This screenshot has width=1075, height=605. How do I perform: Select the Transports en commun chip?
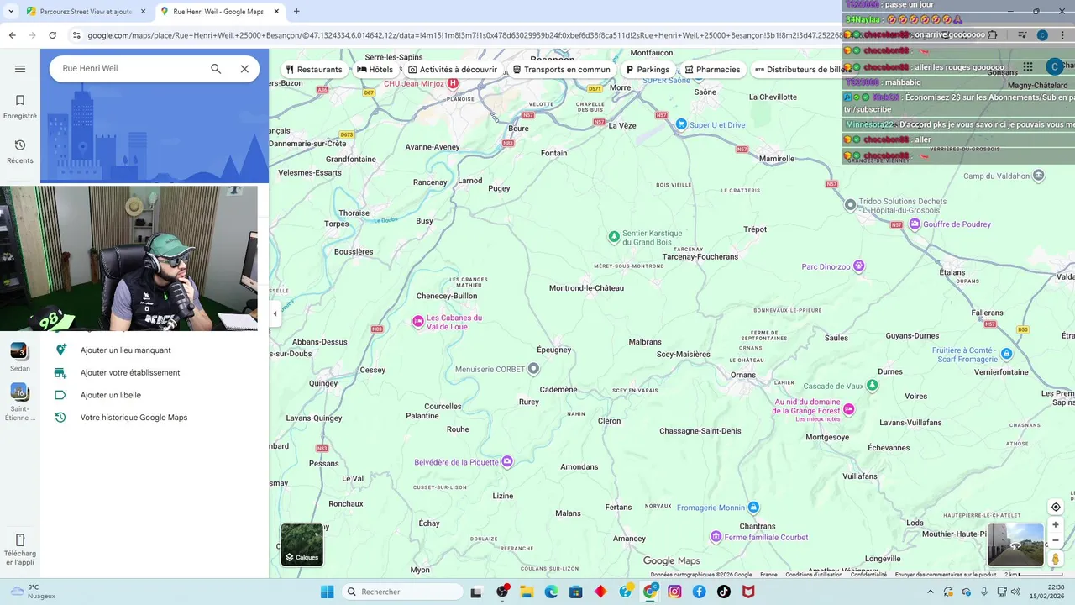pyautogui.click(x=561, y=70)
